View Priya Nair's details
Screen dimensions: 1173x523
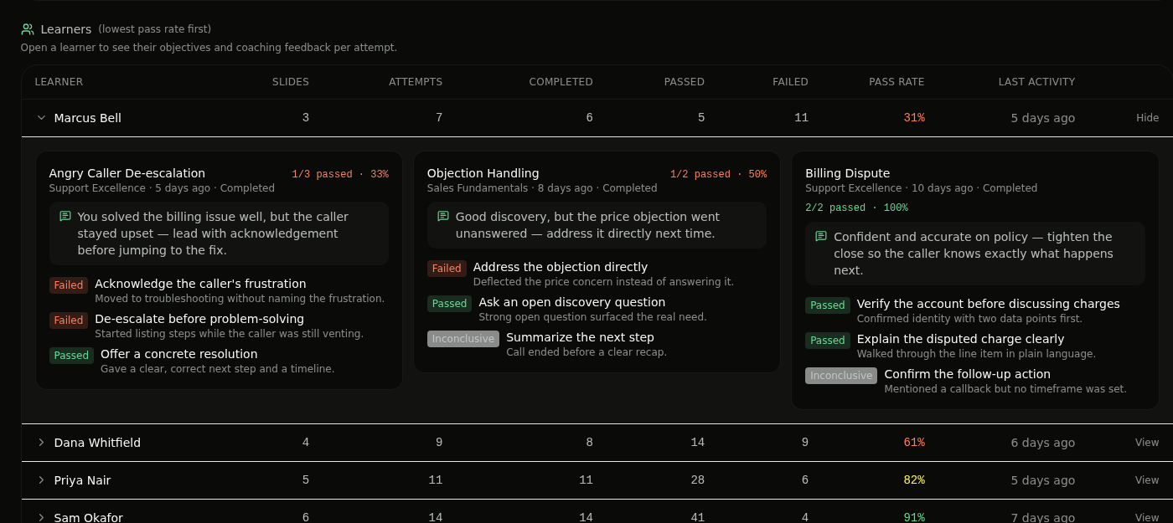[1147, 480]
